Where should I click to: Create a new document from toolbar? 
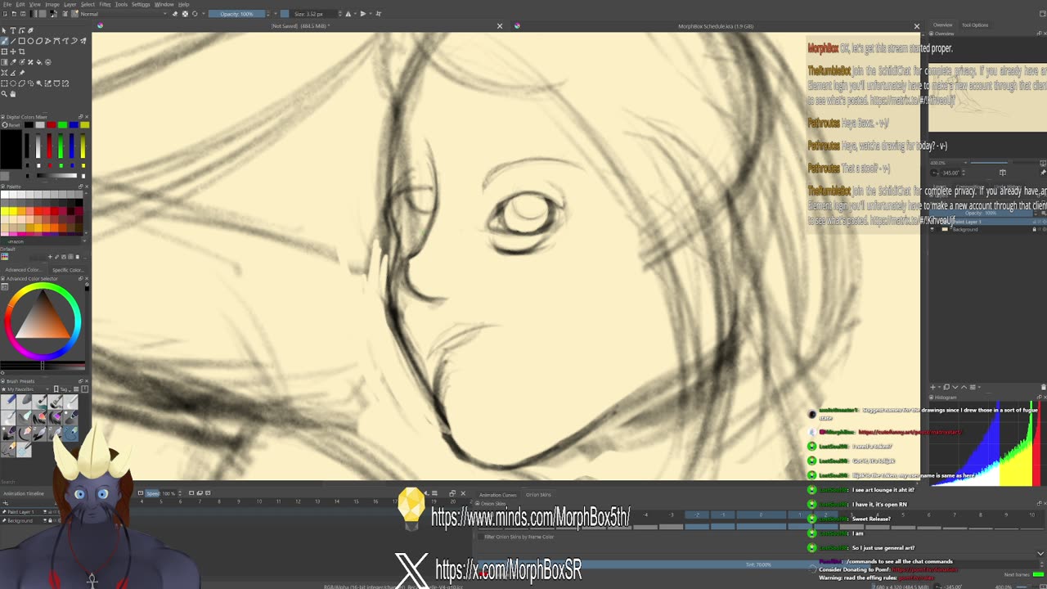click(x=5, y=14)
